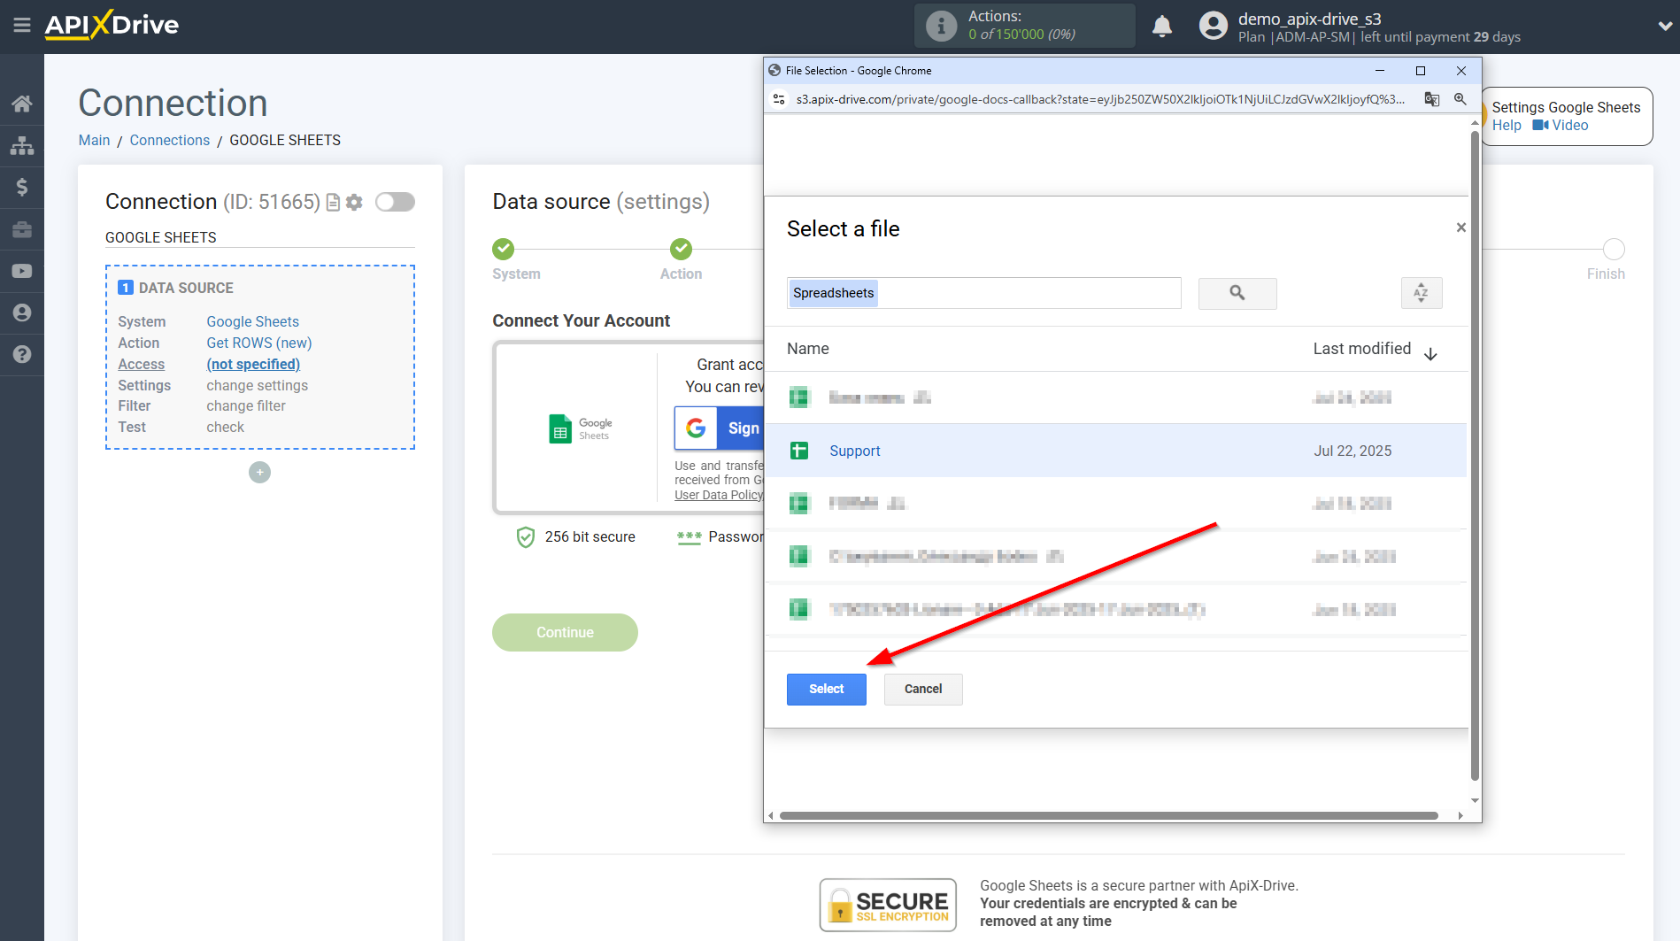Click the ApiX-Drive logo
Screen dimensions: 1680x941
coord(112,25)
